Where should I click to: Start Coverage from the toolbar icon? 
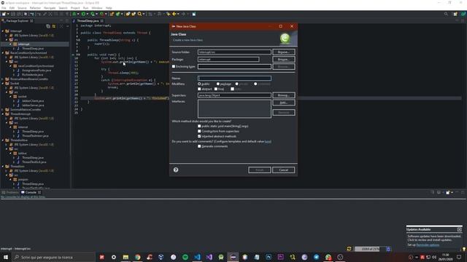[x=93, y=14]
